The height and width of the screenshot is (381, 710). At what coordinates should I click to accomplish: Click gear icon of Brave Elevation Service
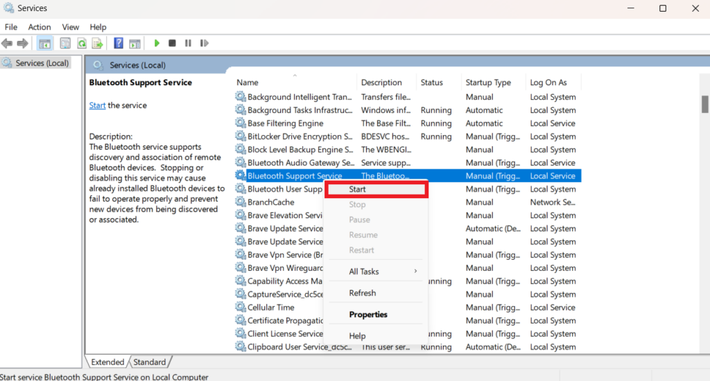pyautogui.click(x=241, y=215)
